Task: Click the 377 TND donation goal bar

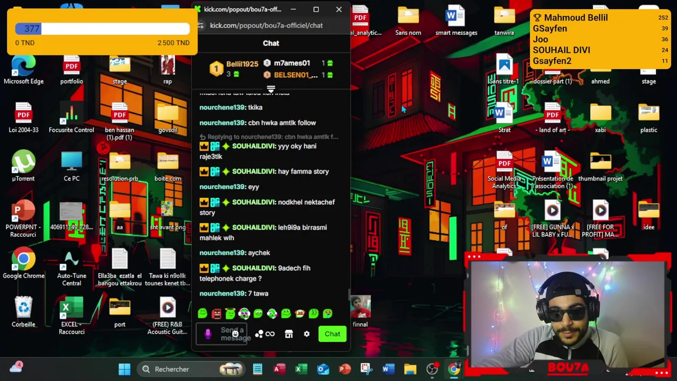Action: (102, 29)
